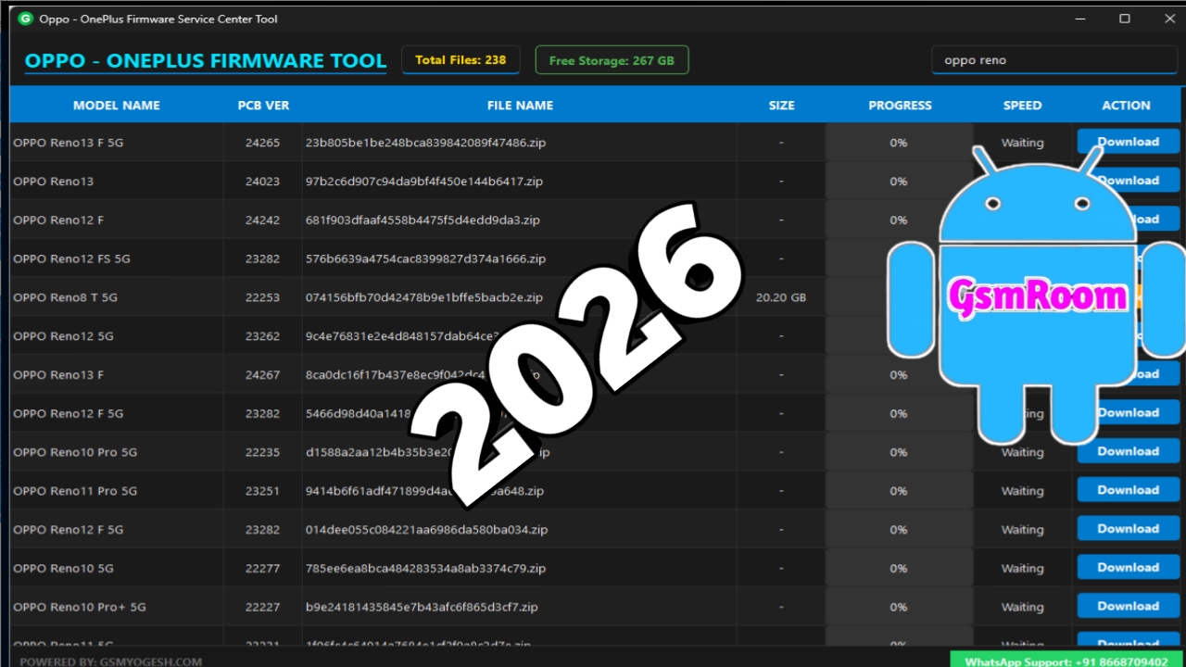Sort by the MODEL NAME column header
Screen dimensions: 1186x667
click(x=116, y=106)
